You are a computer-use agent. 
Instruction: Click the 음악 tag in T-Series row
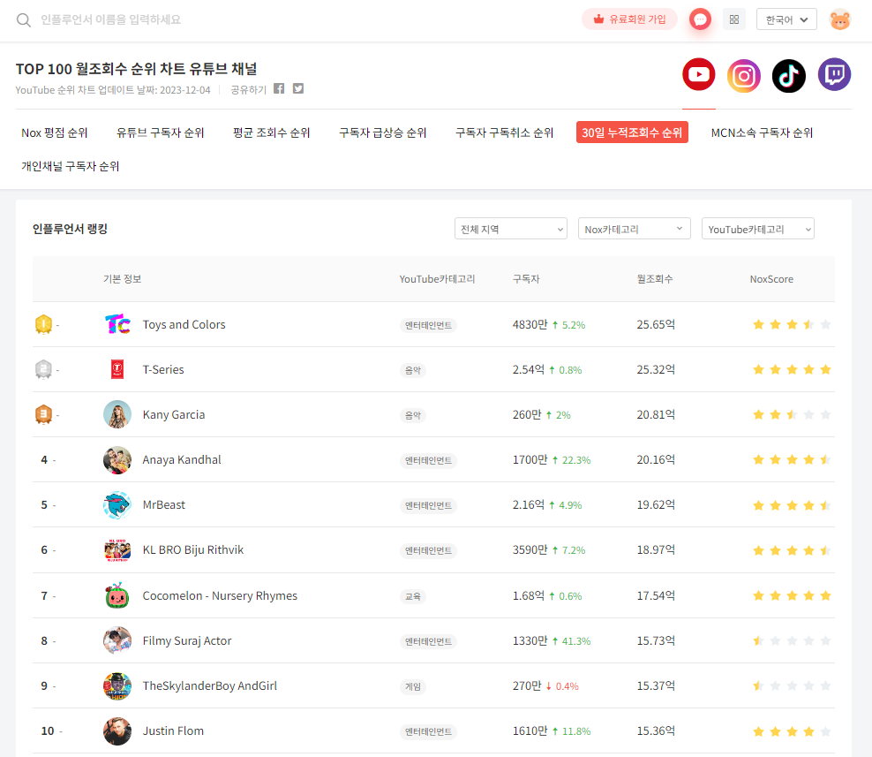pyautogui.click(x=413, y=370)
